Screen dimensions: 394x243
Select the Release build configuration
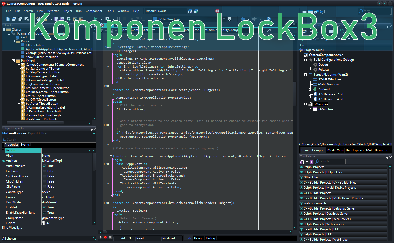[x=323, y=70]
